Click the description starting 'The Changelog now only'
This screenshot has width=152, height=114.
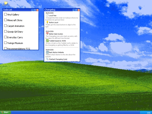(x=61, y=37)
